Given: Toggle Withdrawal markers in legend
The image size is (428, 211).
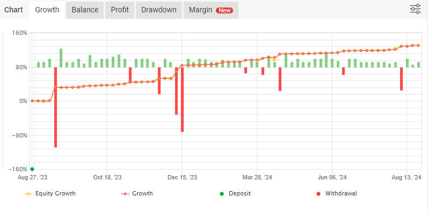Looking at the screenshot, I should (336, 193).
